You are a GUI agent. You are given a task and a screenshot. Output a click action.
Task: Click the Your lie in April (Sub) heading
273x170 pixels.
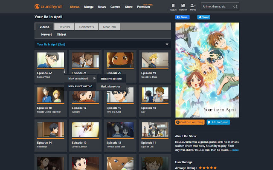[x=51, y=44]
